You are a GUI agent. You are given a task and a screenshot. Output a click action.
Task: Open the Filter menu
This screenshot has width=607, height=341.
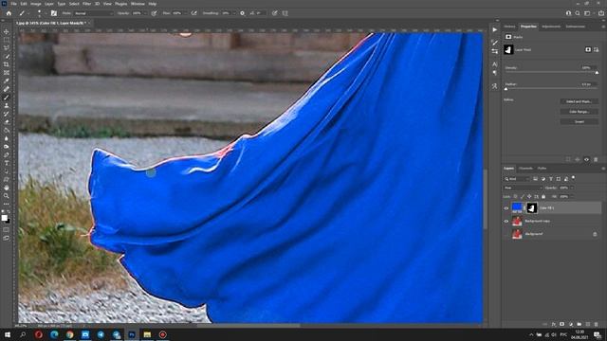click(x=86, y=4)
